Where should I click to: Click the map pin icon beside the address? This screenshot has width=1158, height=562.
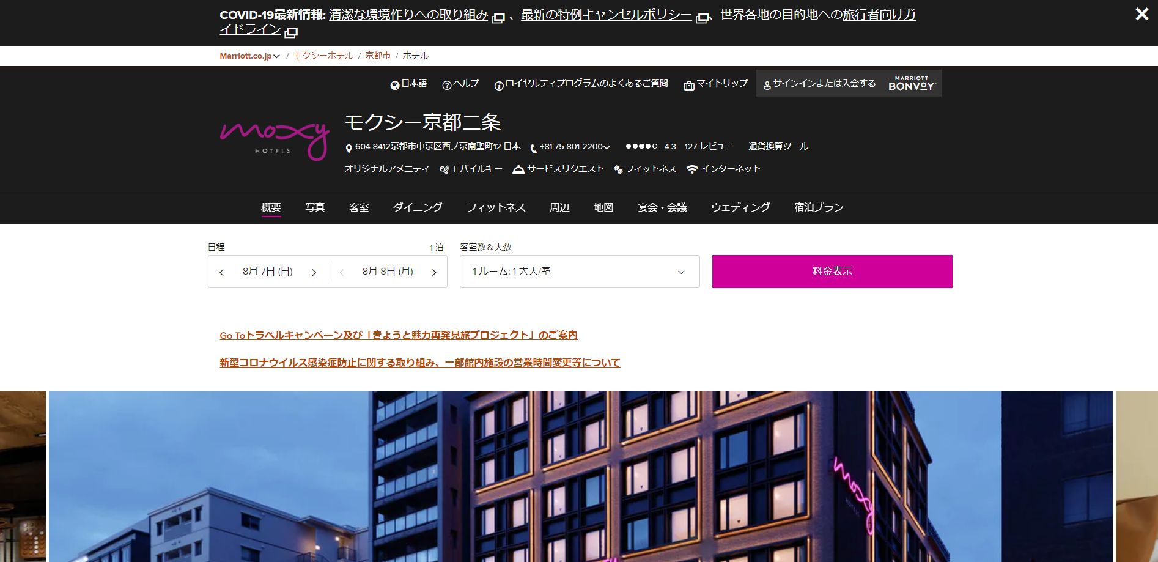(349, 148)
